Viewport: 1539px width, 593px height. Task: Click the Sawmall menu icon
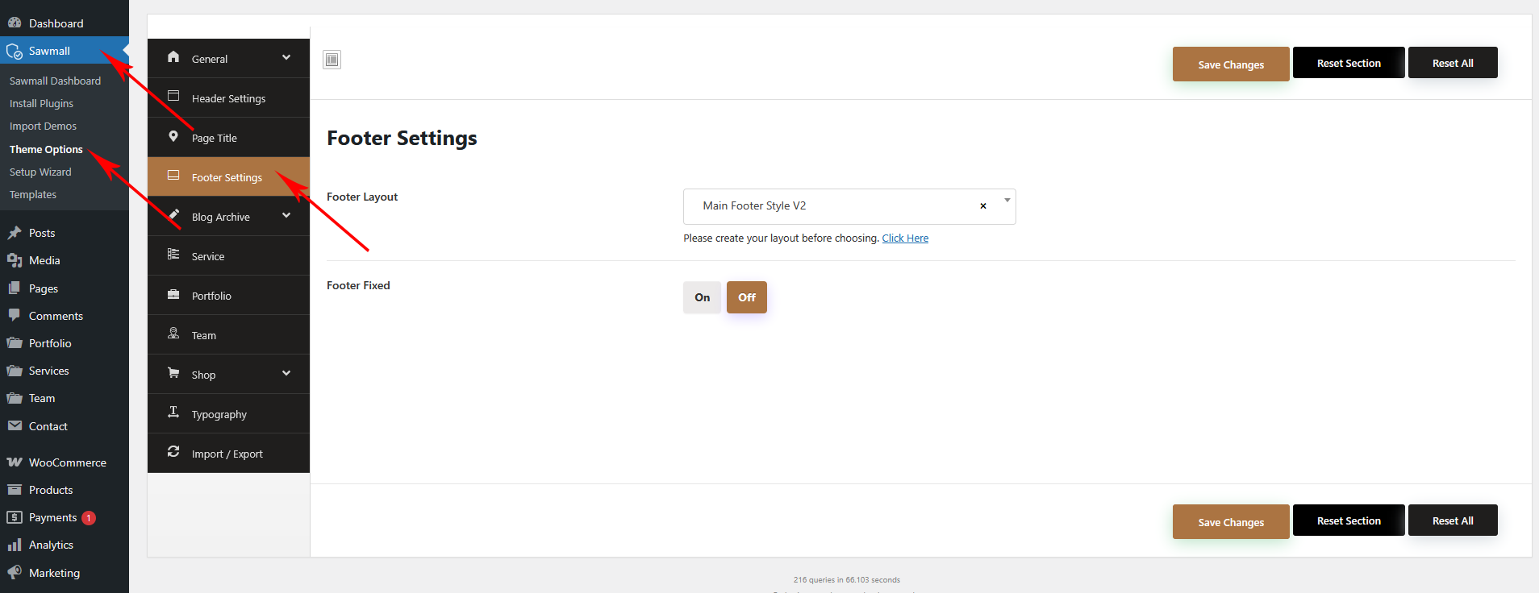click(15, 51)
